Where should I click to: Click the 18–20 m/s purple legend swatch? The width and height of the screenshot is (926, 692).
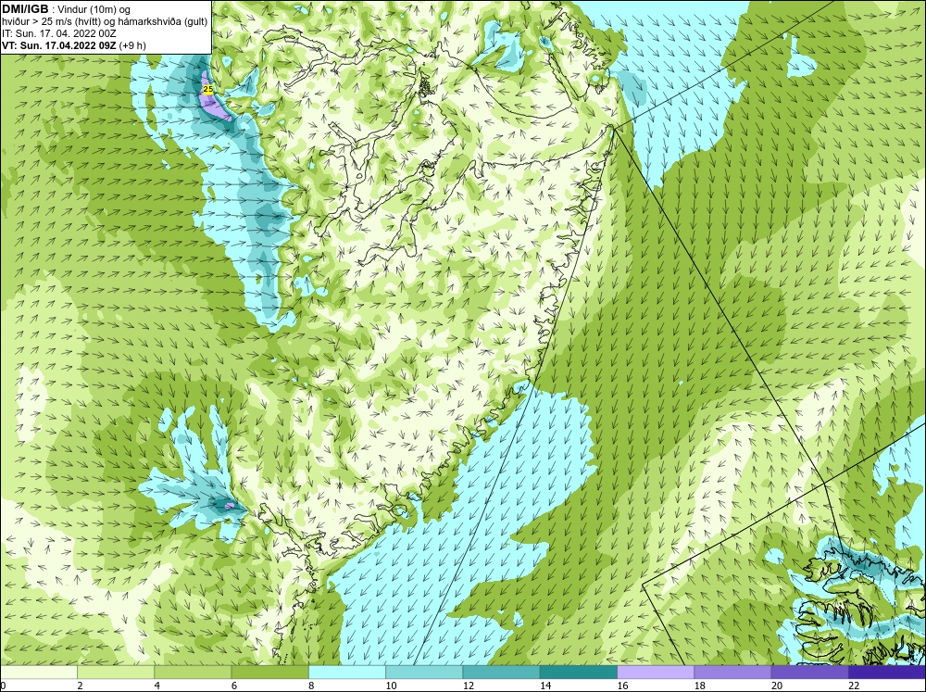tap(732, 672)
